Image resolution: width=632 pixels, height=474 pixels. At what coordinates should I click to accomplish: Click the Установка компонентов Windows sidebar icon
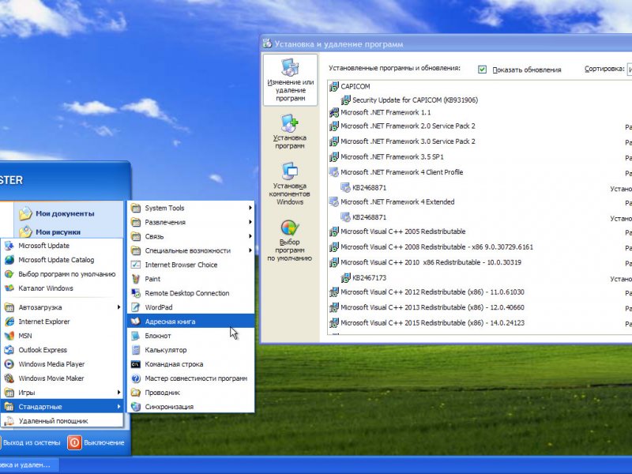[x=290, y=171]
